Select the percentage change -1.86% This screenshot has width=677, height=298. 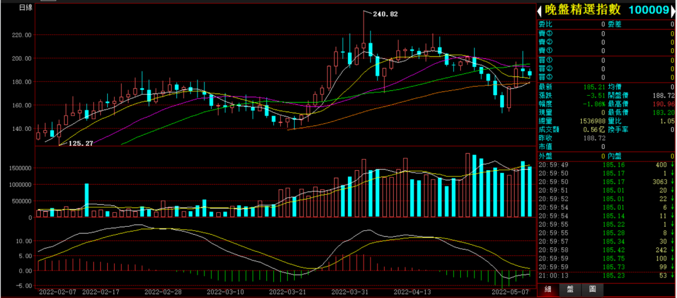pyautogui.click(x=595, y=104)
